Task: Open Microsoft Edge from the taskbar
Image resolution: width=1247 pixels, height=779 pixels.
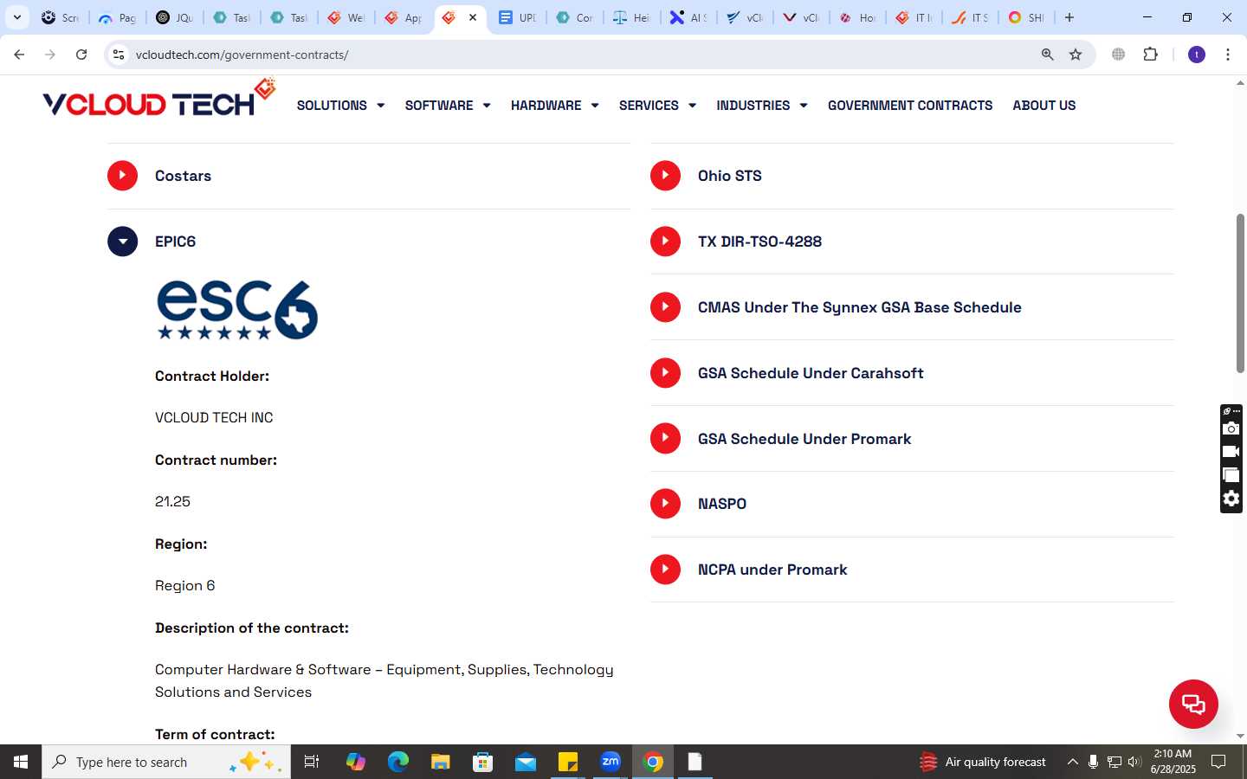Action: point(397,762)
